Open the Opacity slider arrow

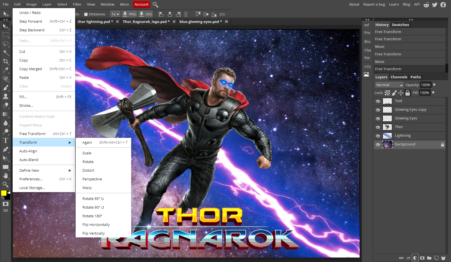click(434, 85)
